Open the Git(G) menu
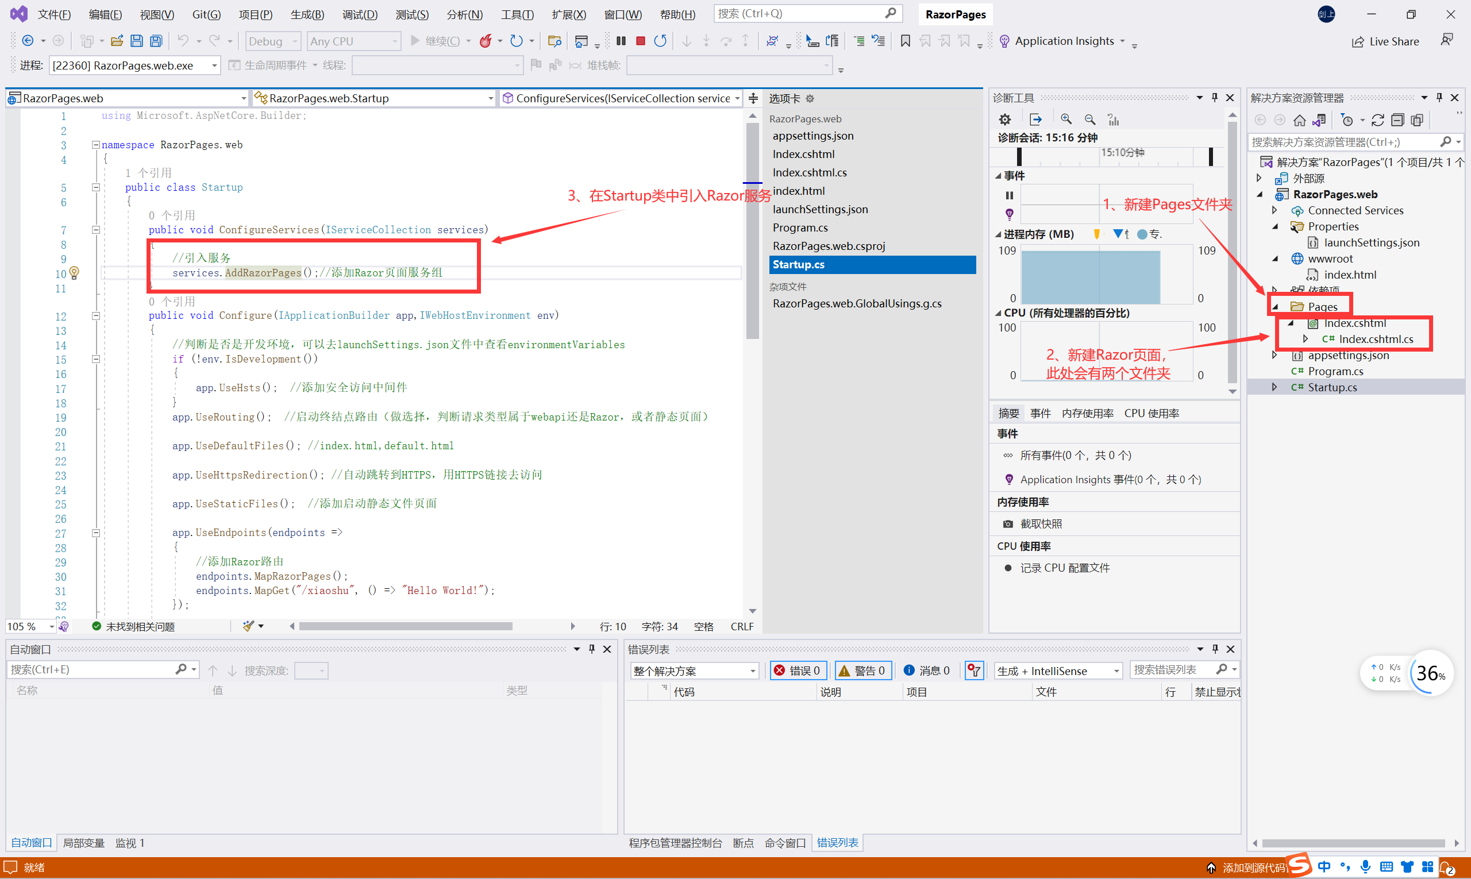The height and width of the screenshot is (879, 1471). tap(206, 14)
